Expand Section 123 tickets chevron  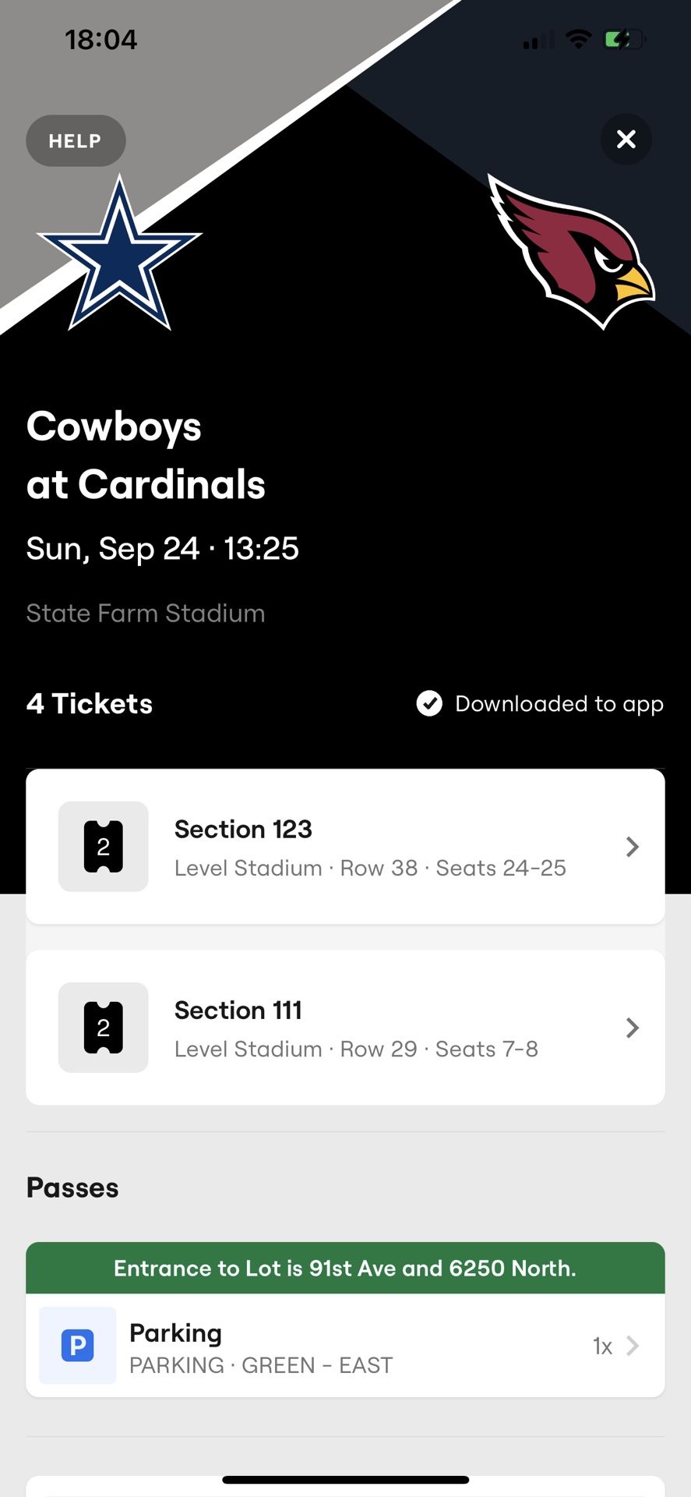(x=633, y=847)
